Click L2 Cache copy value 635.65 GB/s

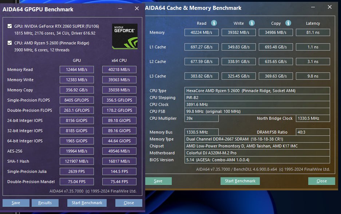coord(276,62)
